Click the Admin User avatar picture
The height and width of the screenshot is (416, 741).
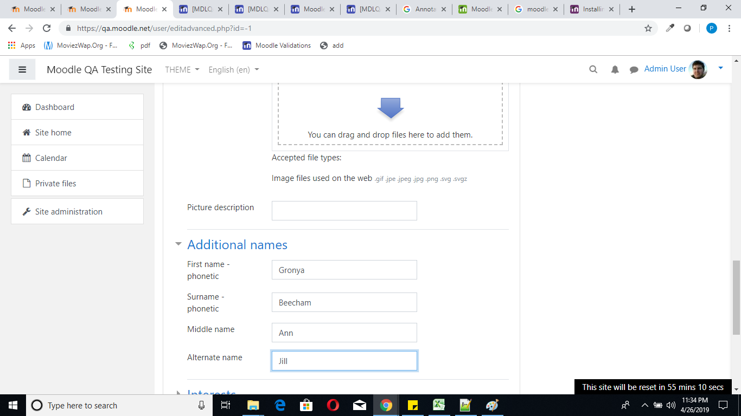(x=698, y=69)
